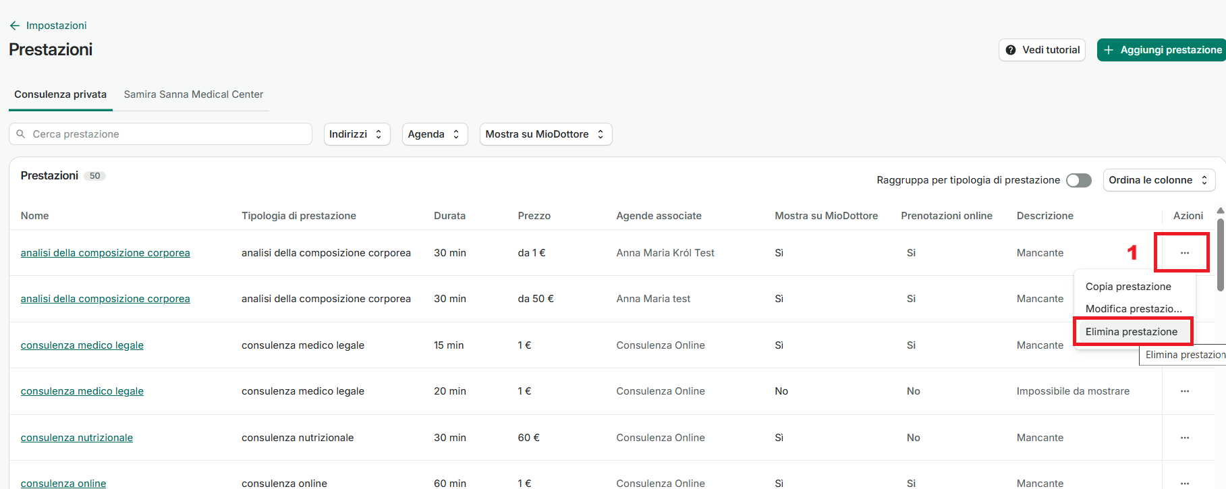This screenshot has height=489, width=1226.
Task: Open analisi della composizione corporea priced da 50 €
Action: [105, 299]
